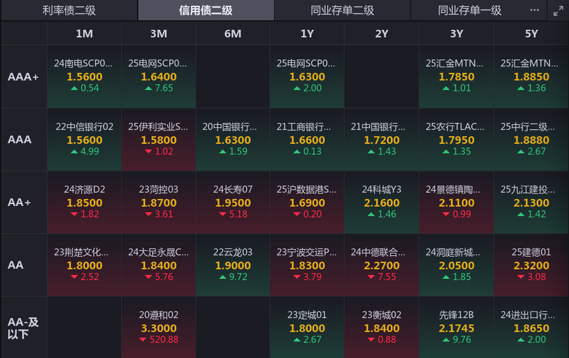The width and height of the screenshot is (569, 358).
Task: Open 25汇金MTN... with yield 1.8850
Action: click(x=531, y=77)
